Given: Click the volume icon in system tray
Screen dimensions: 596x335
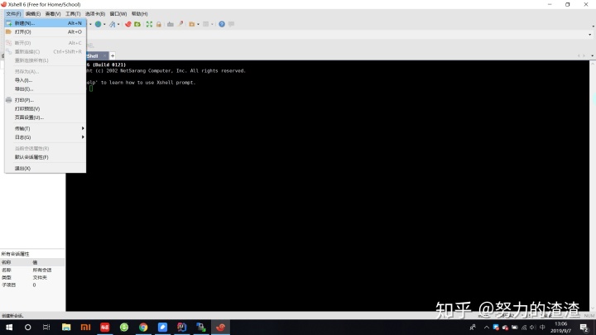Looking at the screenshot, I should point(533,327).
